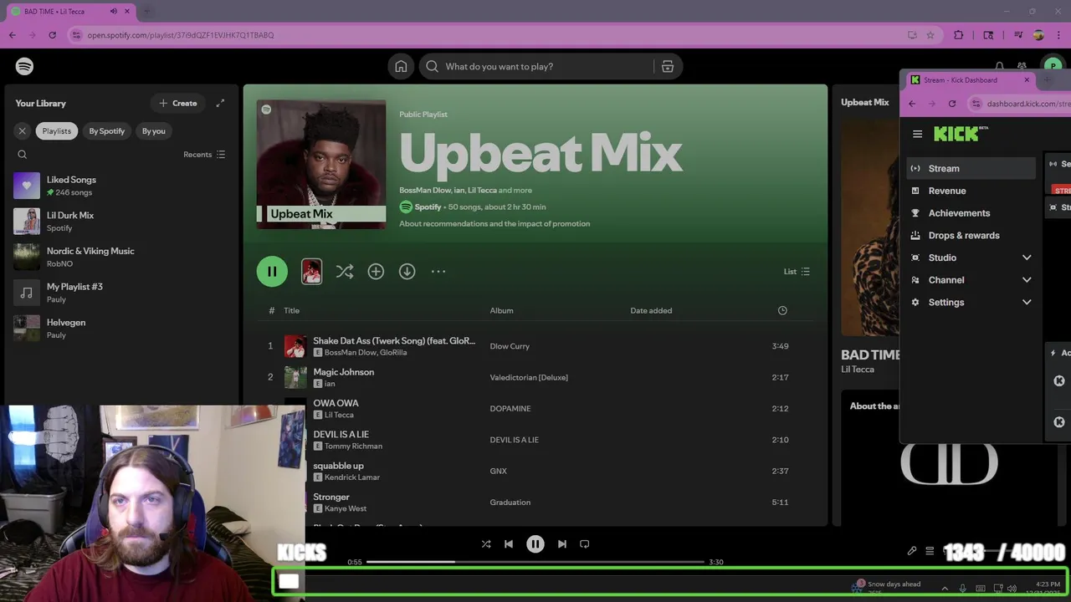Toggle shuffle in bottom player bar
Screen dimensions: 1071x602
point(486,543)
